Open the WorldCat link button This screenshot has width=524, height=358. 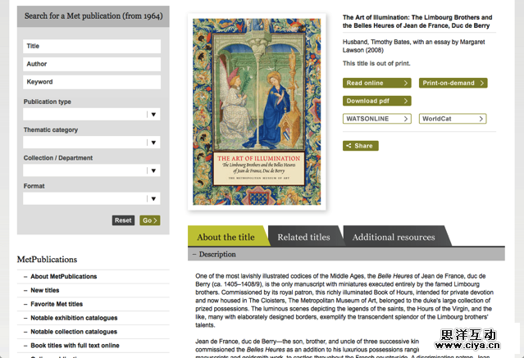click(x=453, y=119)
